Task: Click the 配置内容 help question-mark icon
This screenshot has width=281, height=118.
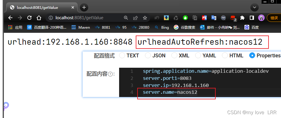Action: point(110,74)
